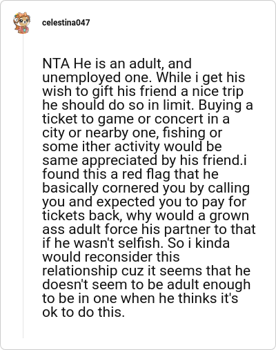Click the text 'he should do so in limit'
Image resolution: width=276 pixels, height=350 pixels.
pyautogui.click(x=119, y=105)
